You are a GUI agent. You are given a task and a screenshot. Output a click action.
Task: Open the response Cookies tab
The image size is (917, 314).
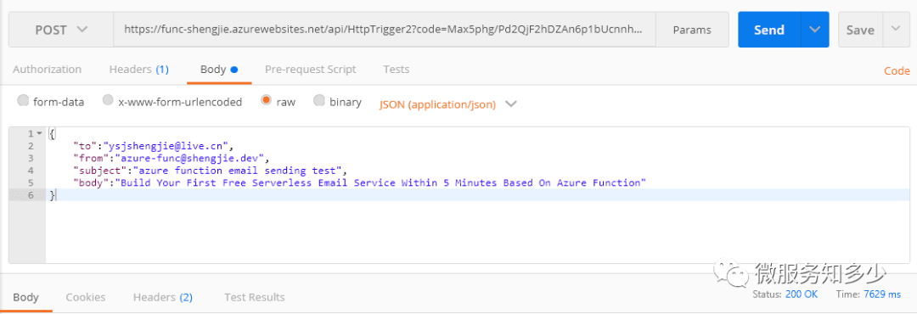[86, 297]
